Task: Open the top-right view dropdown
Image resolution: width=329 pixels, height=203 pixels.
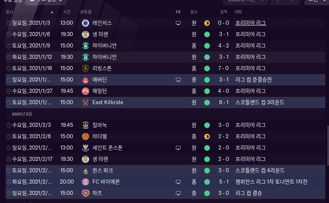Action: click(x=314, y=2)
